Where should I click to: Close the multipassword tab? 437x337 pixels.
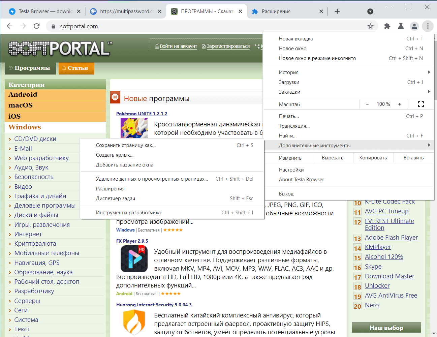pyautogui.click(x=159, y=11)
